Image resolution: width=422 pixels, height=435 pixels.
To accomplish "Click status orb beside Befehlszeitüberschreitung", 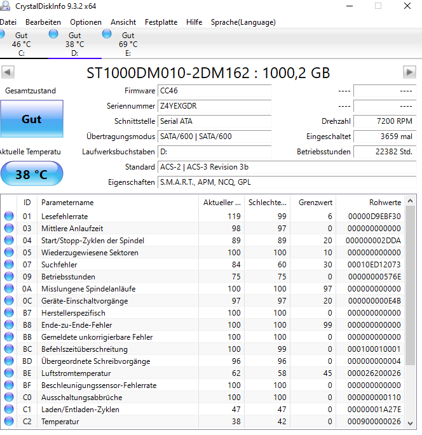I will point(9,349).
